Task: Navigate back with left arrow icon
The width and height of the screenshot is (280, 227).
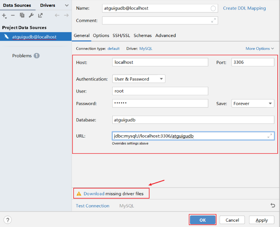Action: (x=57, y=15)
